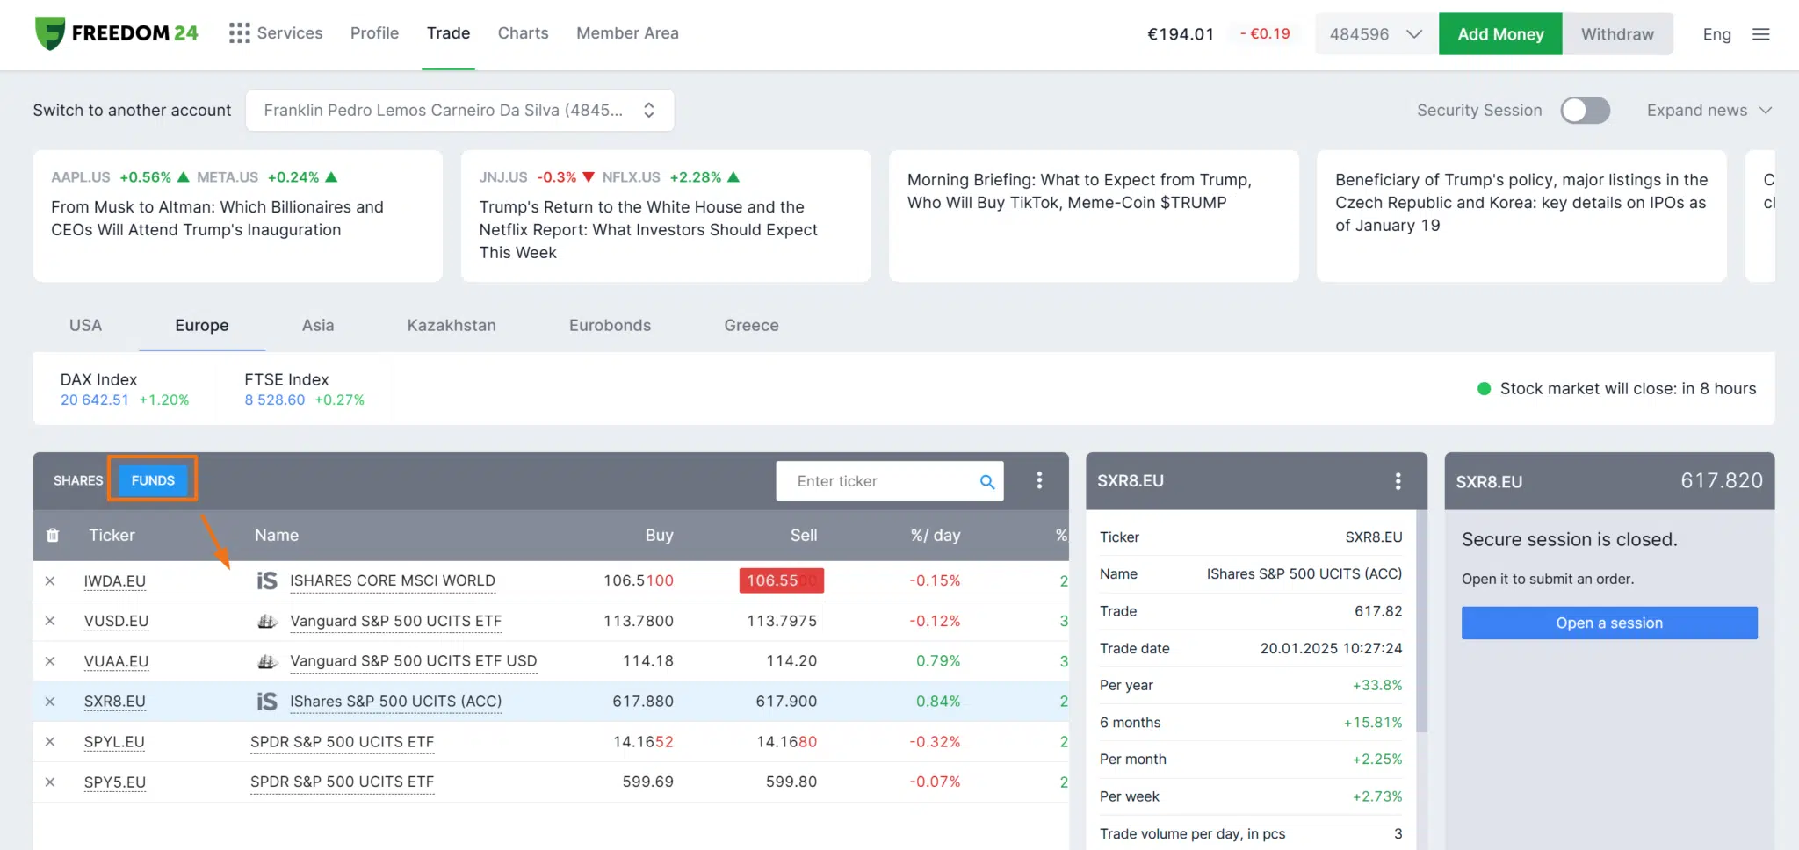Open the watchlist three-dot options menu
The width and height of the screenshot is (1799, 850).
(1039, 481)
